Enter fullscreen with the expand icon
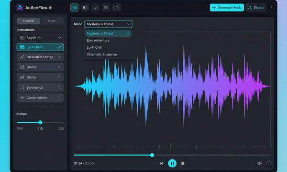Screen dimensions: 287x172 coord(268,163)
